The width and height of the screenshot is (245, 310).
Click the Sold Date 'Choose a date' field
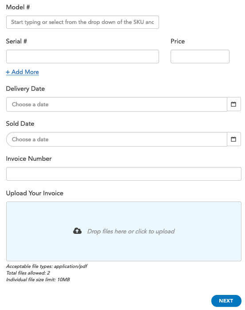pyautogui.click(x=117, y=139)
